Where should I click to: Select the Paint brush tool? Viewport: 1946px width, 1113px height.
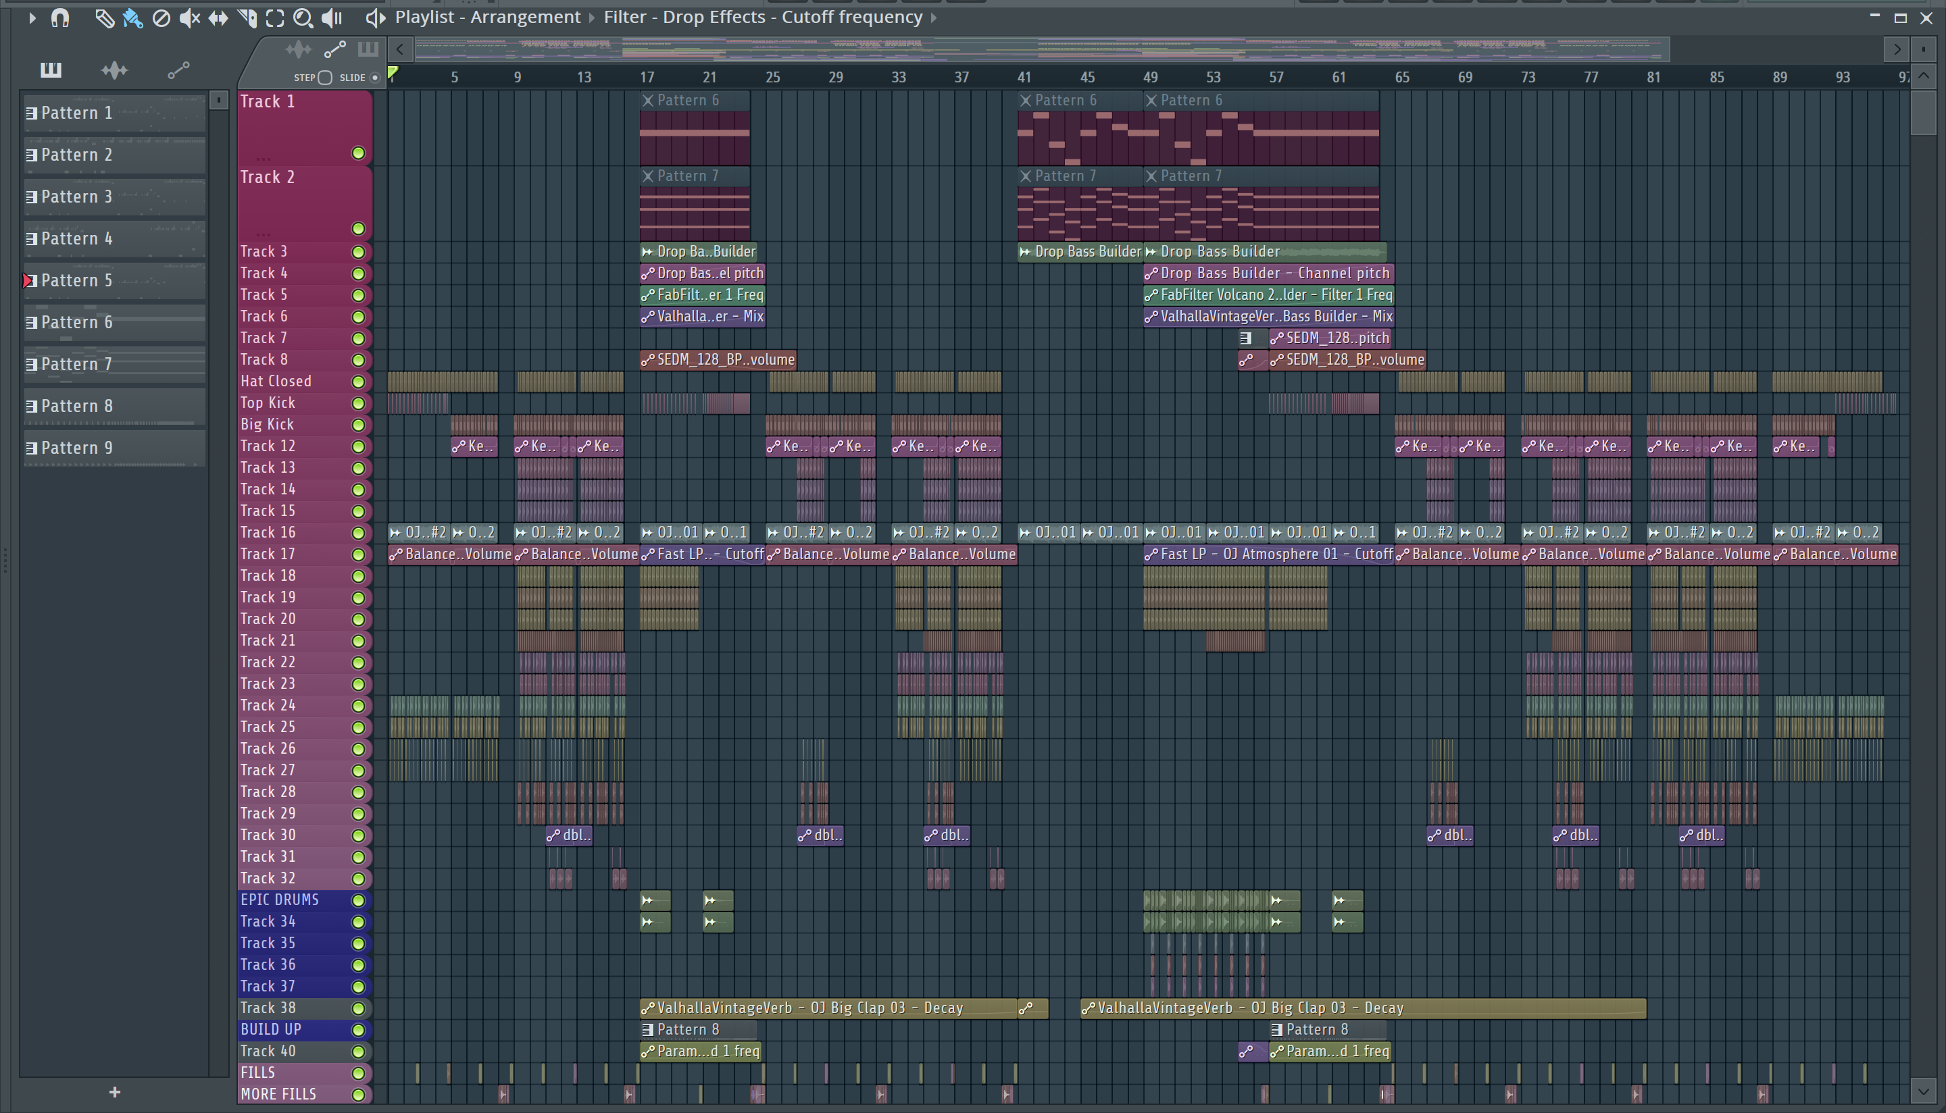coord(132,18)
